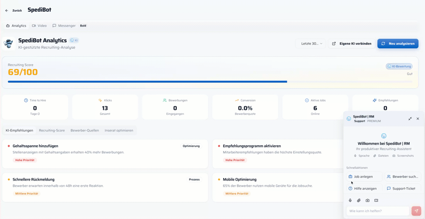
Task: Close the SpediBot chat widget
Action: (x=418, y=119)
